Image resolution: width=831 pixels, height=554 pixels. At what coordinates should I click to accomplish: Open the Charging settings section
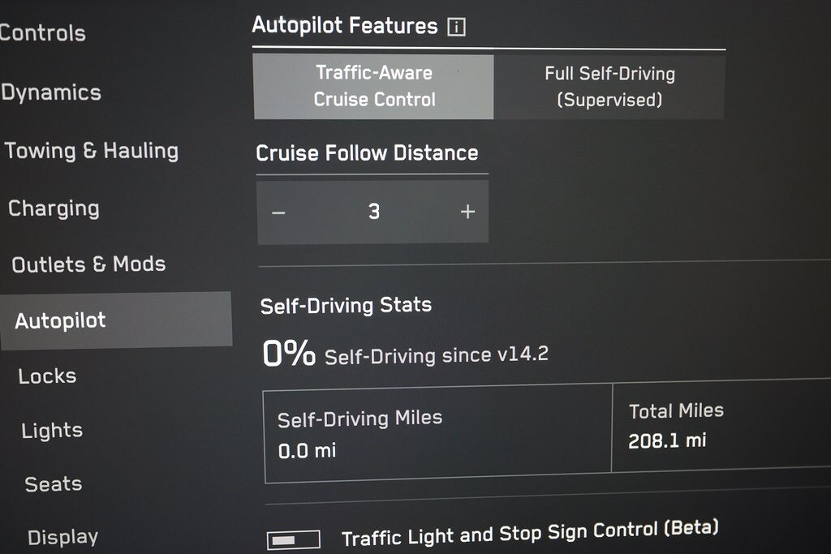point(54,208)
